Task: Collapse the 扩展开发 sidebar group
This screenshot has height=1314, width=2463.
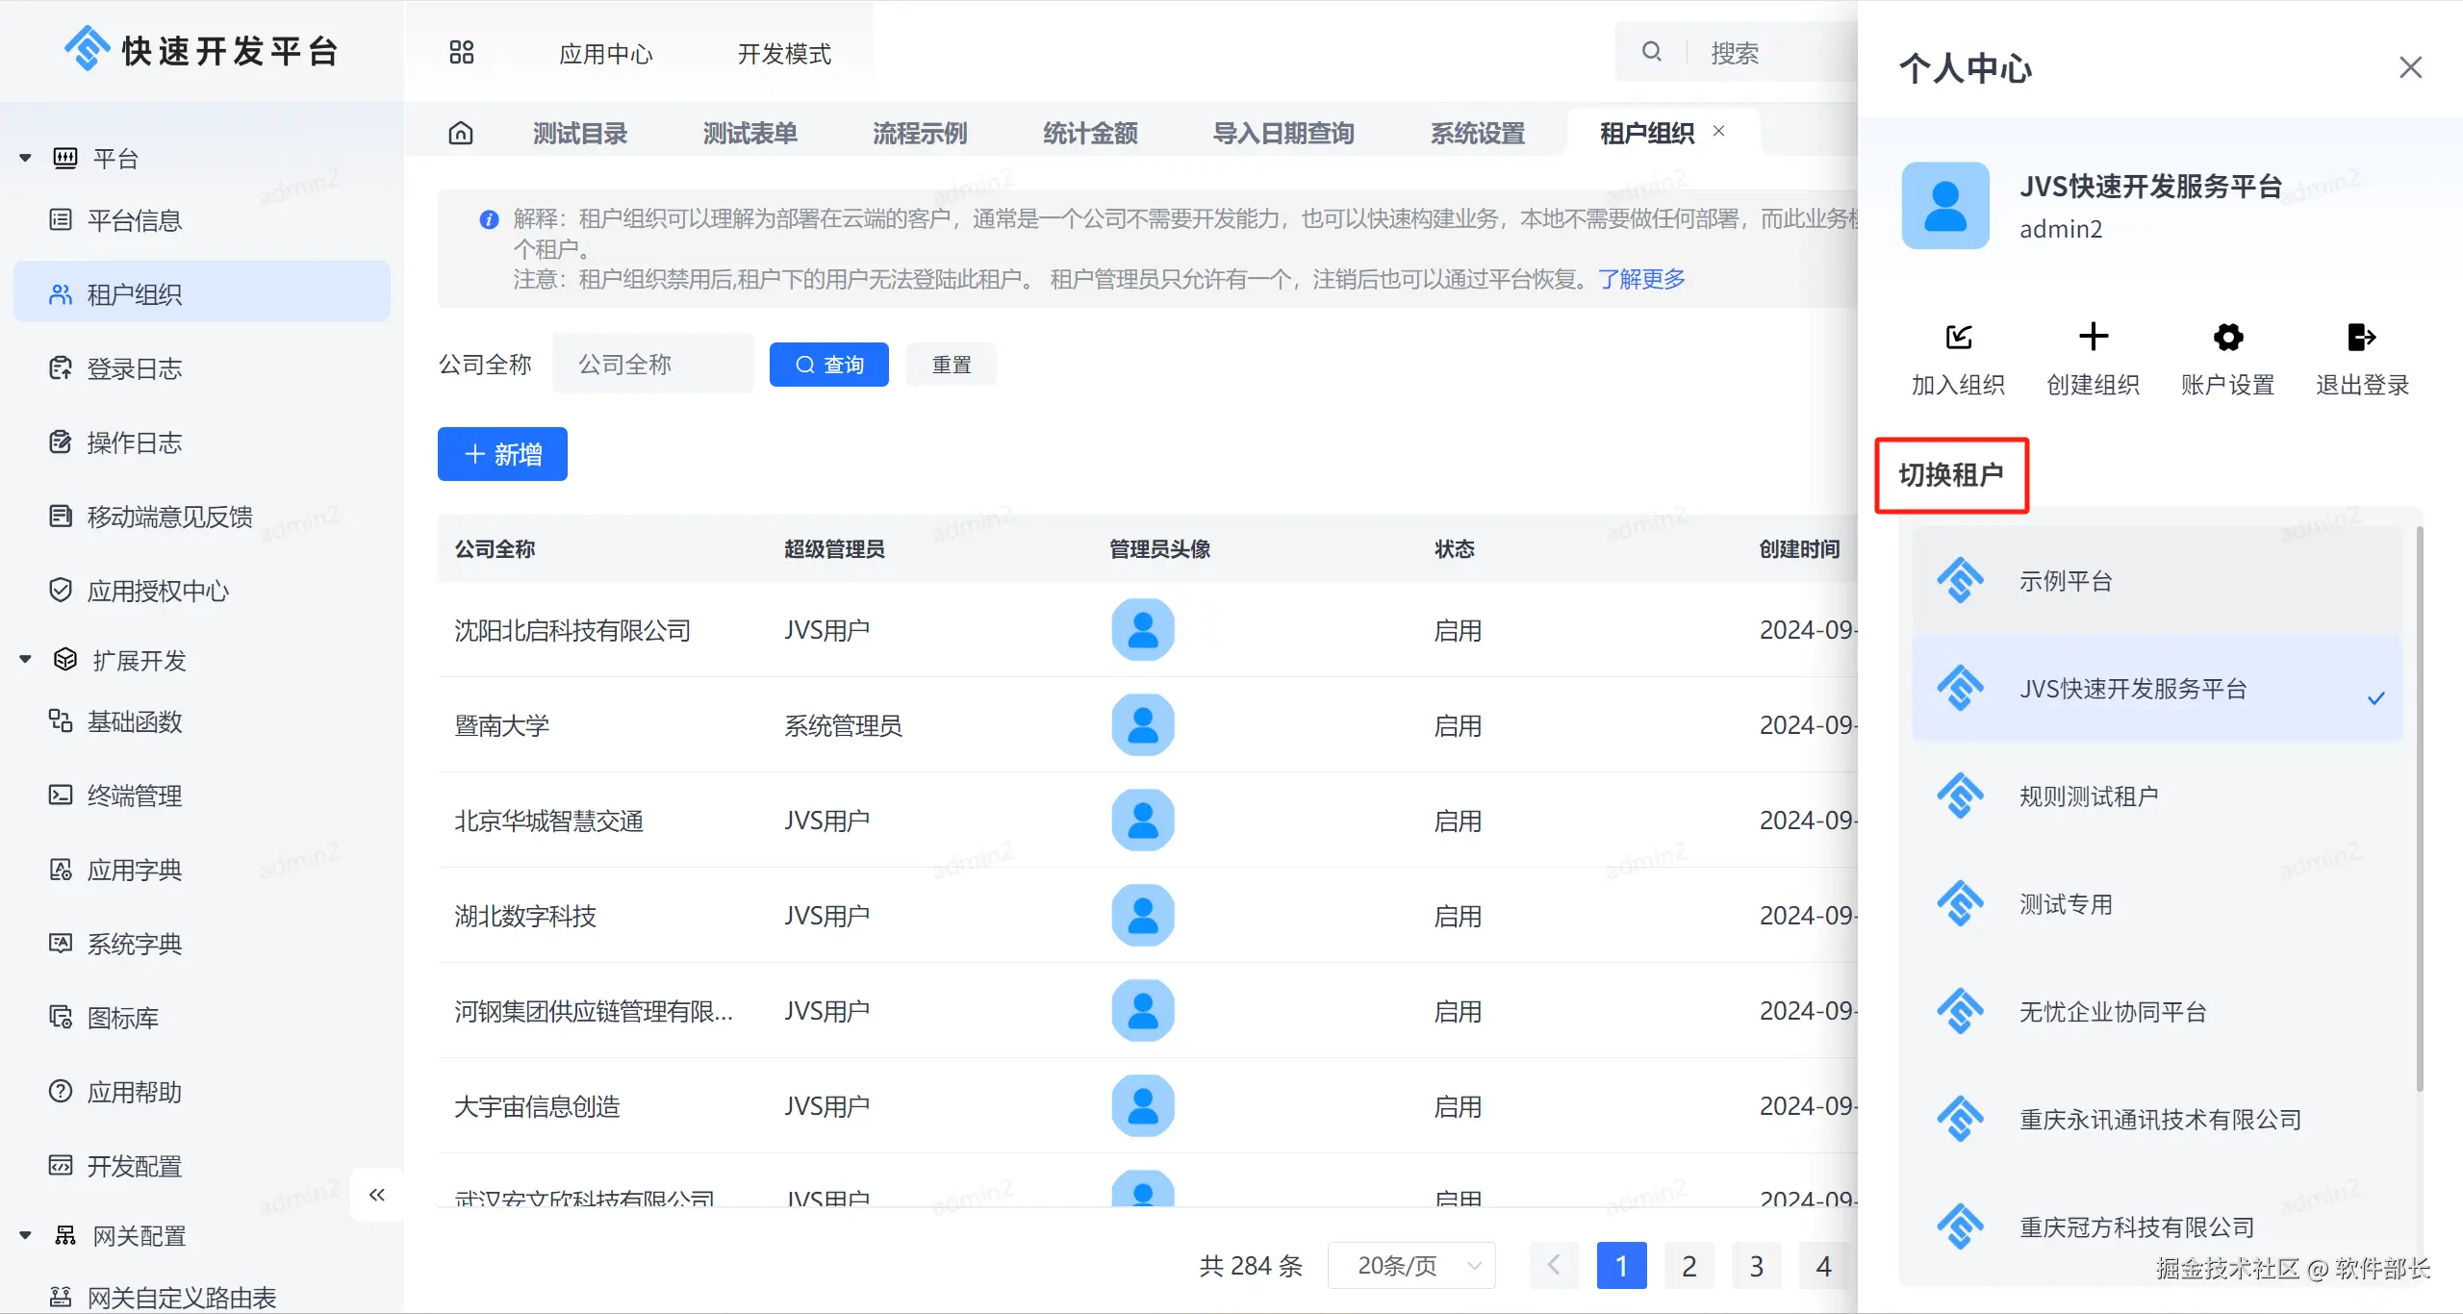Action: (26, 660)
